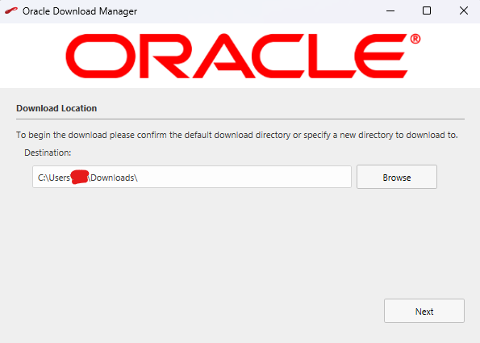Click the 'Download Location' heading text
The image size is (480, 343).
[56, 108]
